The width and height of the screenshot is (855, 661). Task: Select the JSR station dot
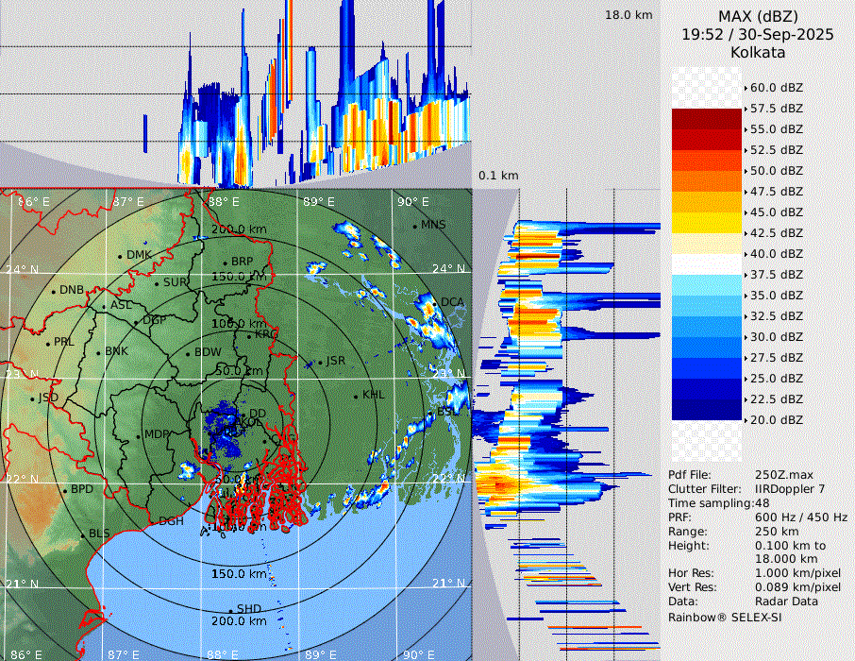coord(320,362)
